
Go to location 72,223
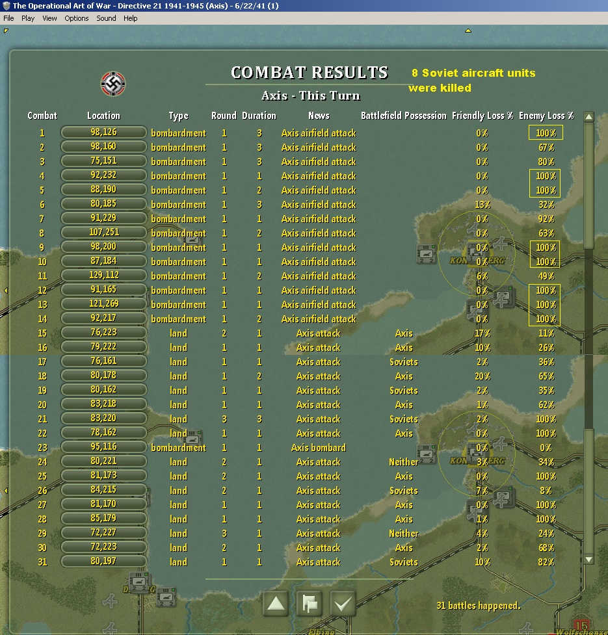tap(103, 547)
